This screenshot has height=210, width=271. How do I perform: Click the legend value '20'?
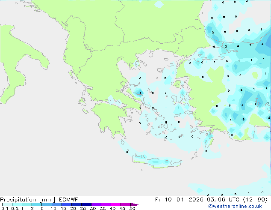(x=73, y=208)
